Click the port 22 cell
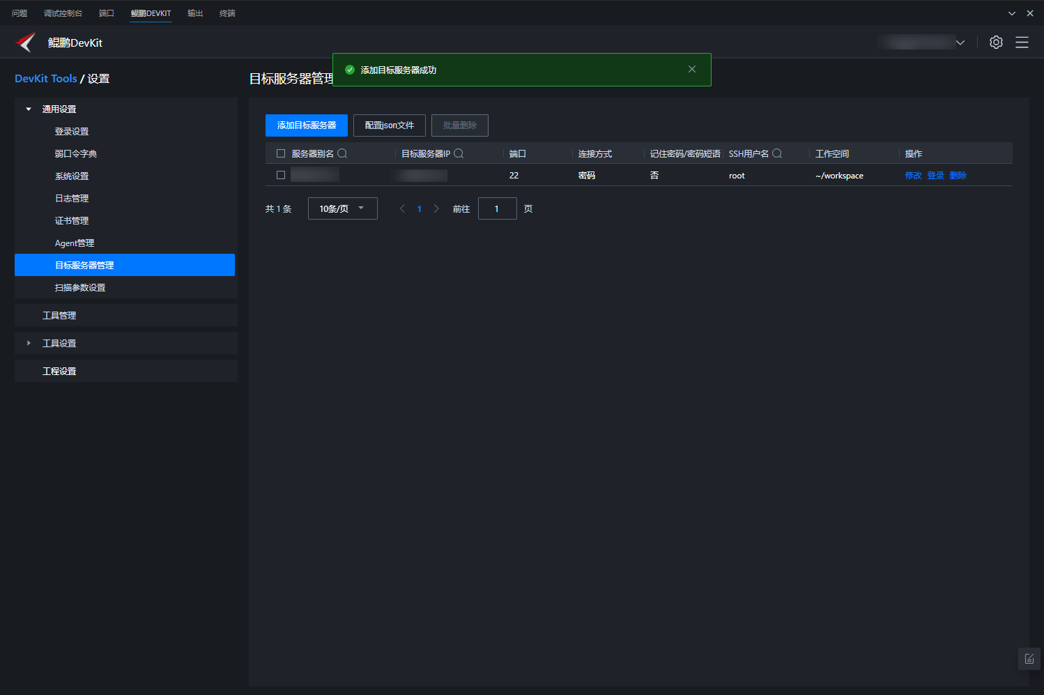 pos(514,176)
